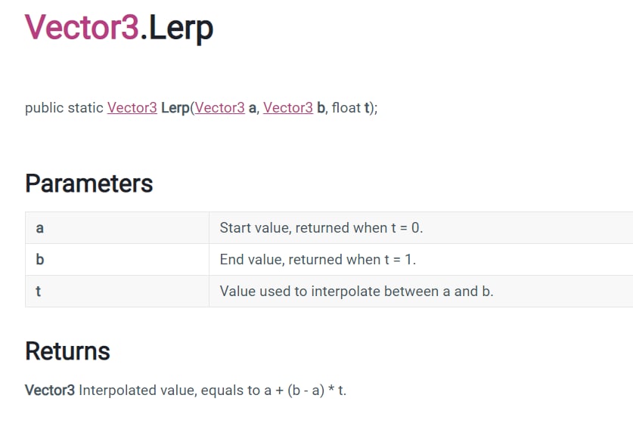Click parameter name a table cell
The height and width of the screenshot is (426, 633).
click(x=117, y=227)
